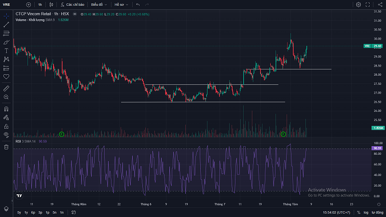
Task: Toggle percent scale on price axis
Action: tap(358, 212)
